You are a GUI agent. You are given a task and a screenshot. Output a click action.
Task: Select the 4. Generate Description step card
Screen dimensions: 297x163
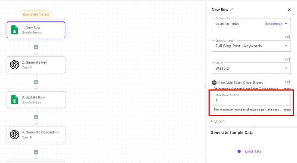(36, 135)
